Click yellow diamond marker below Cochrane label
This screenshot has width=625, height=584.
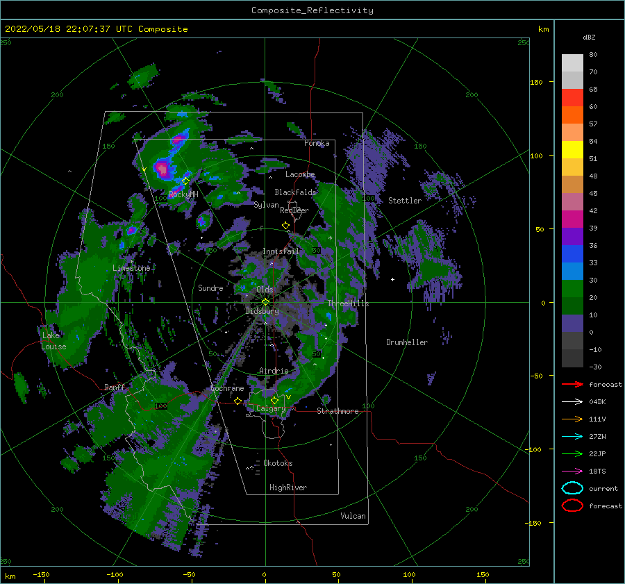point(238,401)
